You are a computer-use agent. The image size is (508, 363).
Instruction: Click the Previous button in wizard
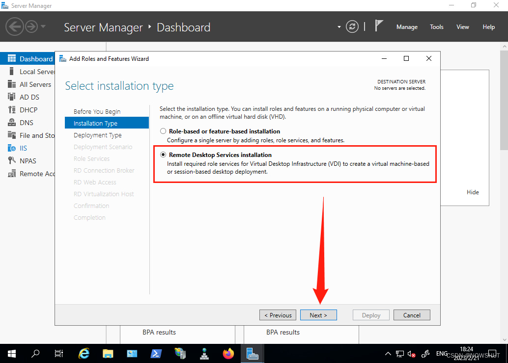278,315
